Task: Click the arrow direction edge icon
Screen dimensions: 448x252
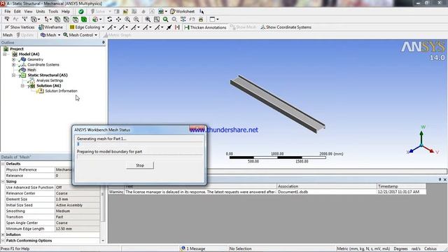Action: click(169, 27)
